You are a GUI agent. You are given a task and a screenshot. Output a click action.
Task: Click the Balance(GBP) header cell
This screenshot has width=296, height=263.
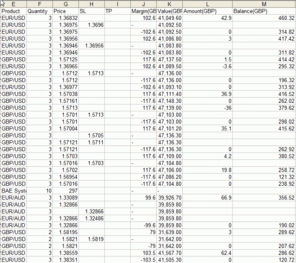coord(264,11)
